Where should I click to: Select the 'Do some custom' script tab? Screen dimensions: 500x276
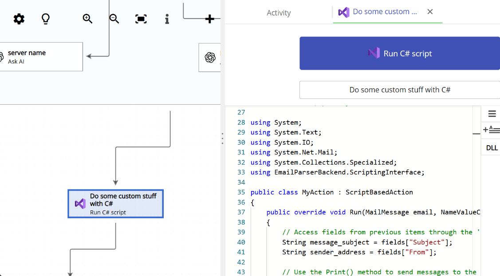pos(382,12)
